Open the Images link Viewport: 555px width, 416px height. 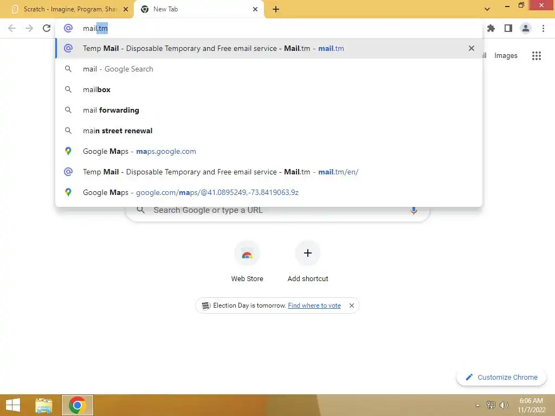point(506,56)
